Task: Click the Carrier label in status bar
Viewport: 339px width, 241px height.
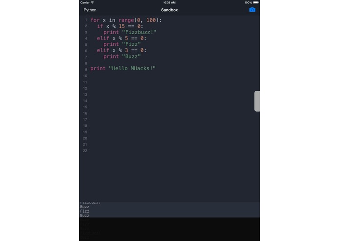Action: 85,2
